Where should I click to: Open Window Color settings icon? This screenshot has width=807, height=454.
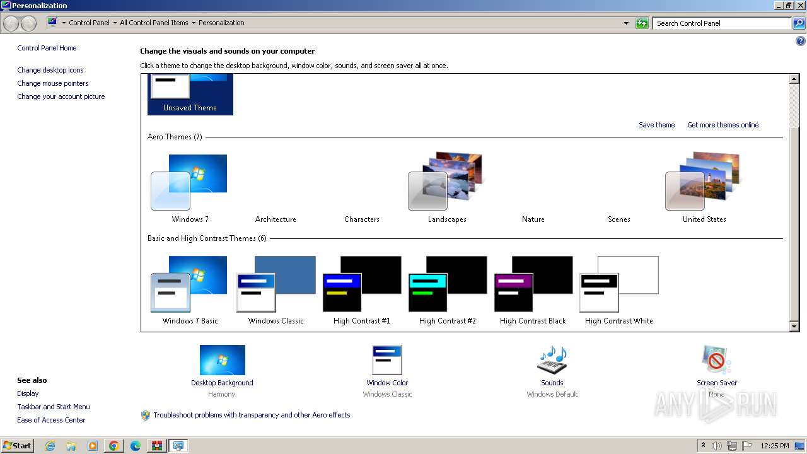click(387, 360)
